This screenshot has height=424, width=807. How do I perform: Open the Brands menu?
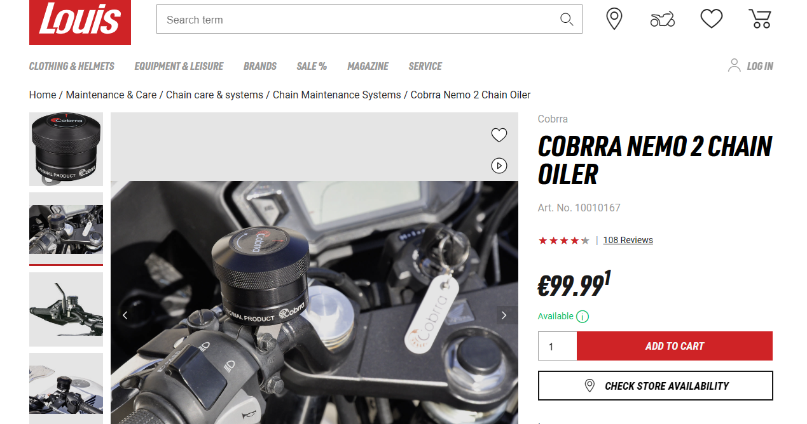[260, 66]
